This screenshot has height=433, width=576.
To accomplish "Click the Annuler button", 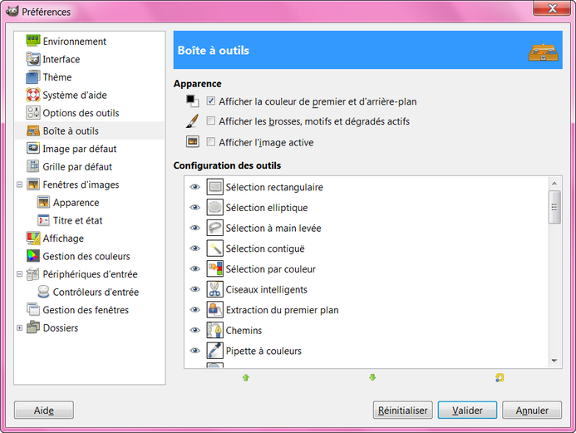I will [x=532, y=410].
